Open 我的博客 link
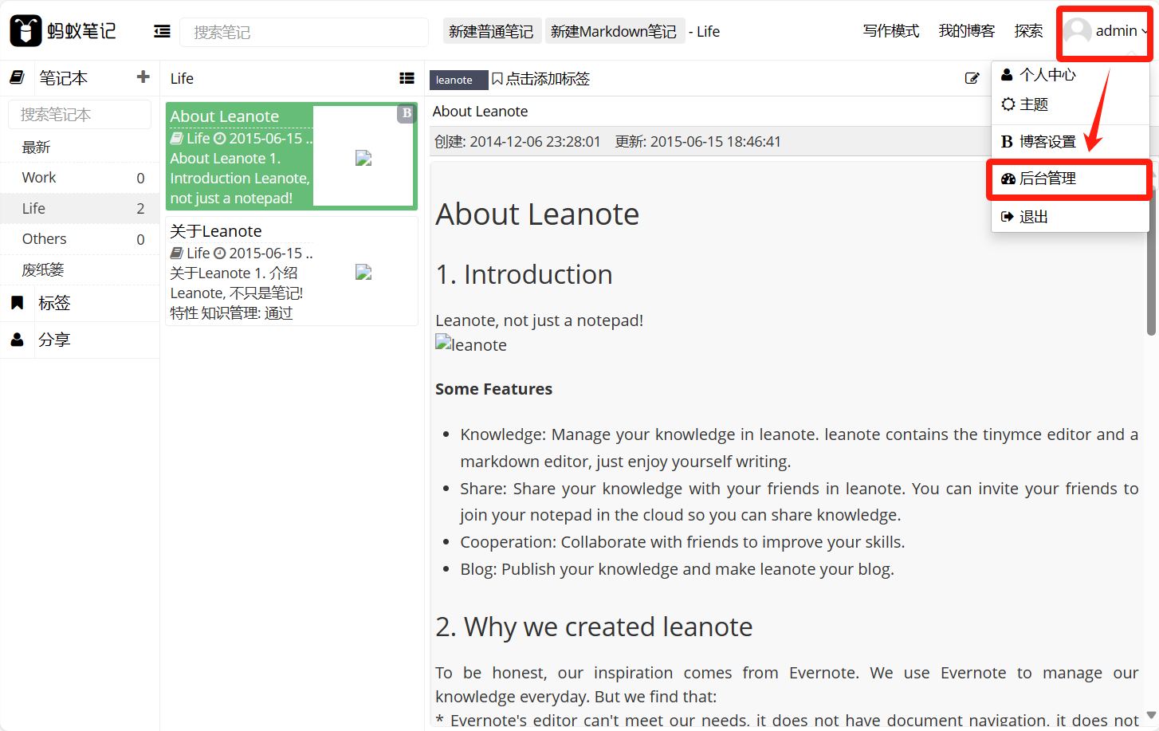The image size is (1159, 731). pos(966,31)
